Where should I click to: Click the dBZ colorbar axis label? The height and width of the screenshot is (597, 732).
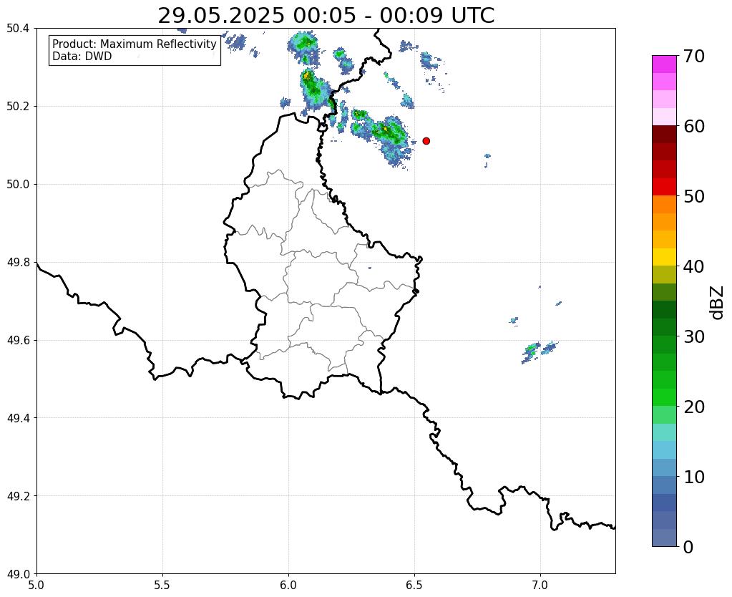(x=718, y=303)
